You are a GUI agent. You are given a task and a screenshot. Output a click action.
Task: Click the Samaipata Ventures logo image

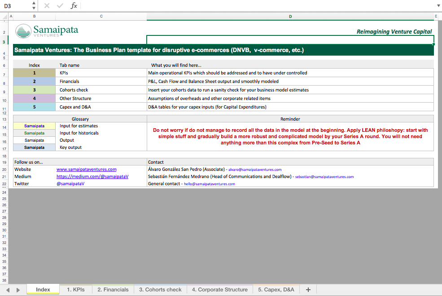(47, 31)
